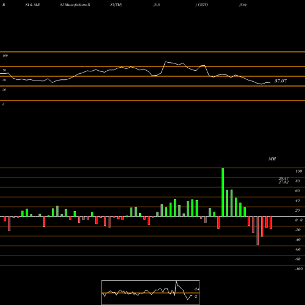Click the MR axis label 60

click(x=298, y=191)
